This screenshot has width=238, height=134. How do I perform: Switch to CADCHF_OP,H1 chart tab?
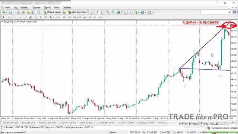click(68, 122)
